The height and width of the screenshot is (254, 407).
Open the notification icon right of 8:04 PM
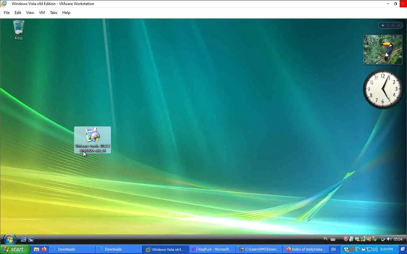point(403,249)
